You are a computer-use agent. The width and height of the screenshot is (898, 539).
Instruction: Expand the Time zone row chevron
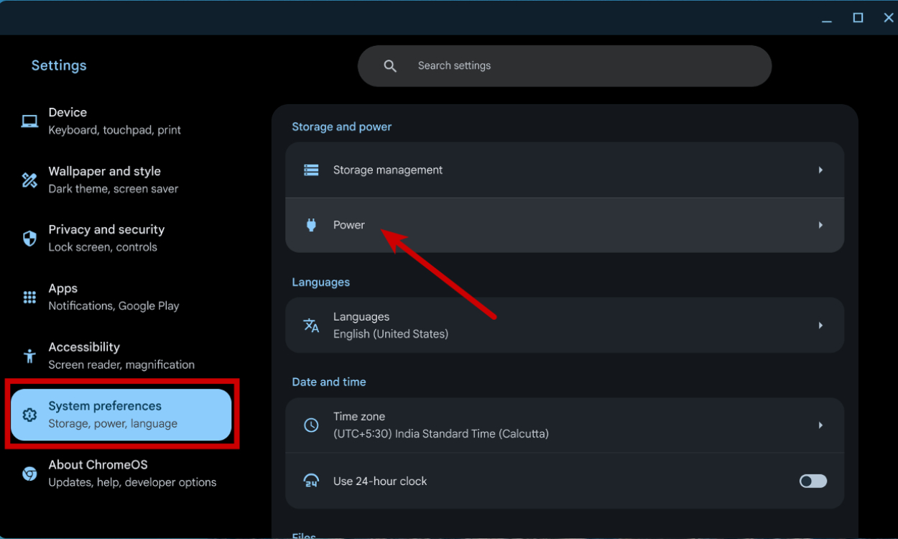pos(820,425)
